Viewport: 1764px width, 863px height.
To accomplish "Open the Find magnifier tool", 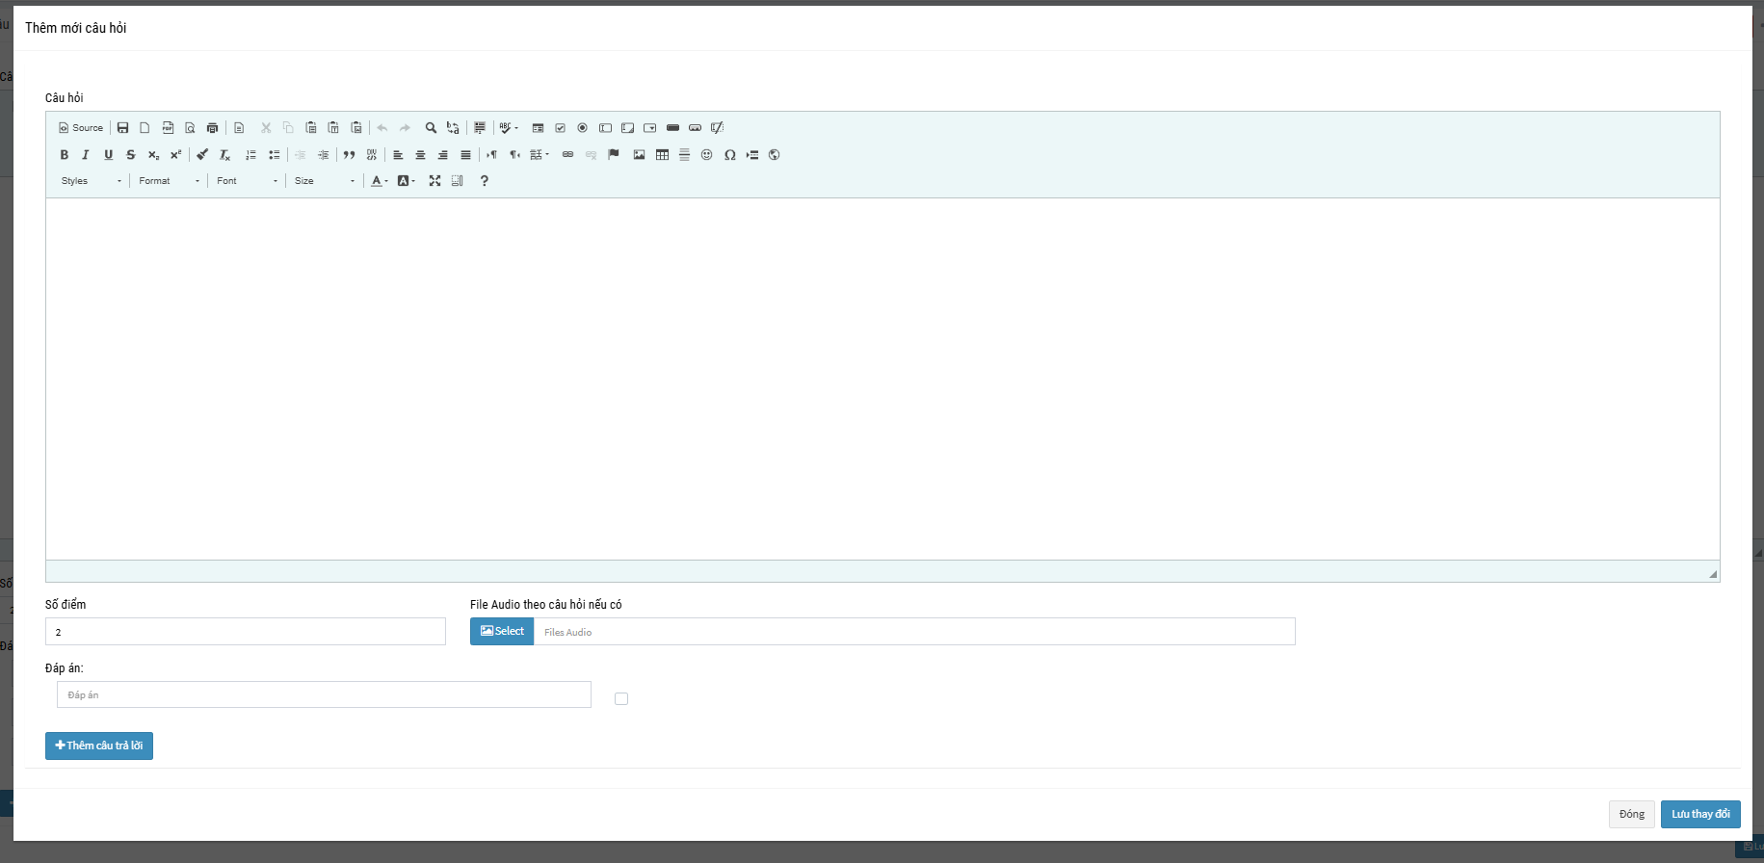I will click(x=431, y=128).
